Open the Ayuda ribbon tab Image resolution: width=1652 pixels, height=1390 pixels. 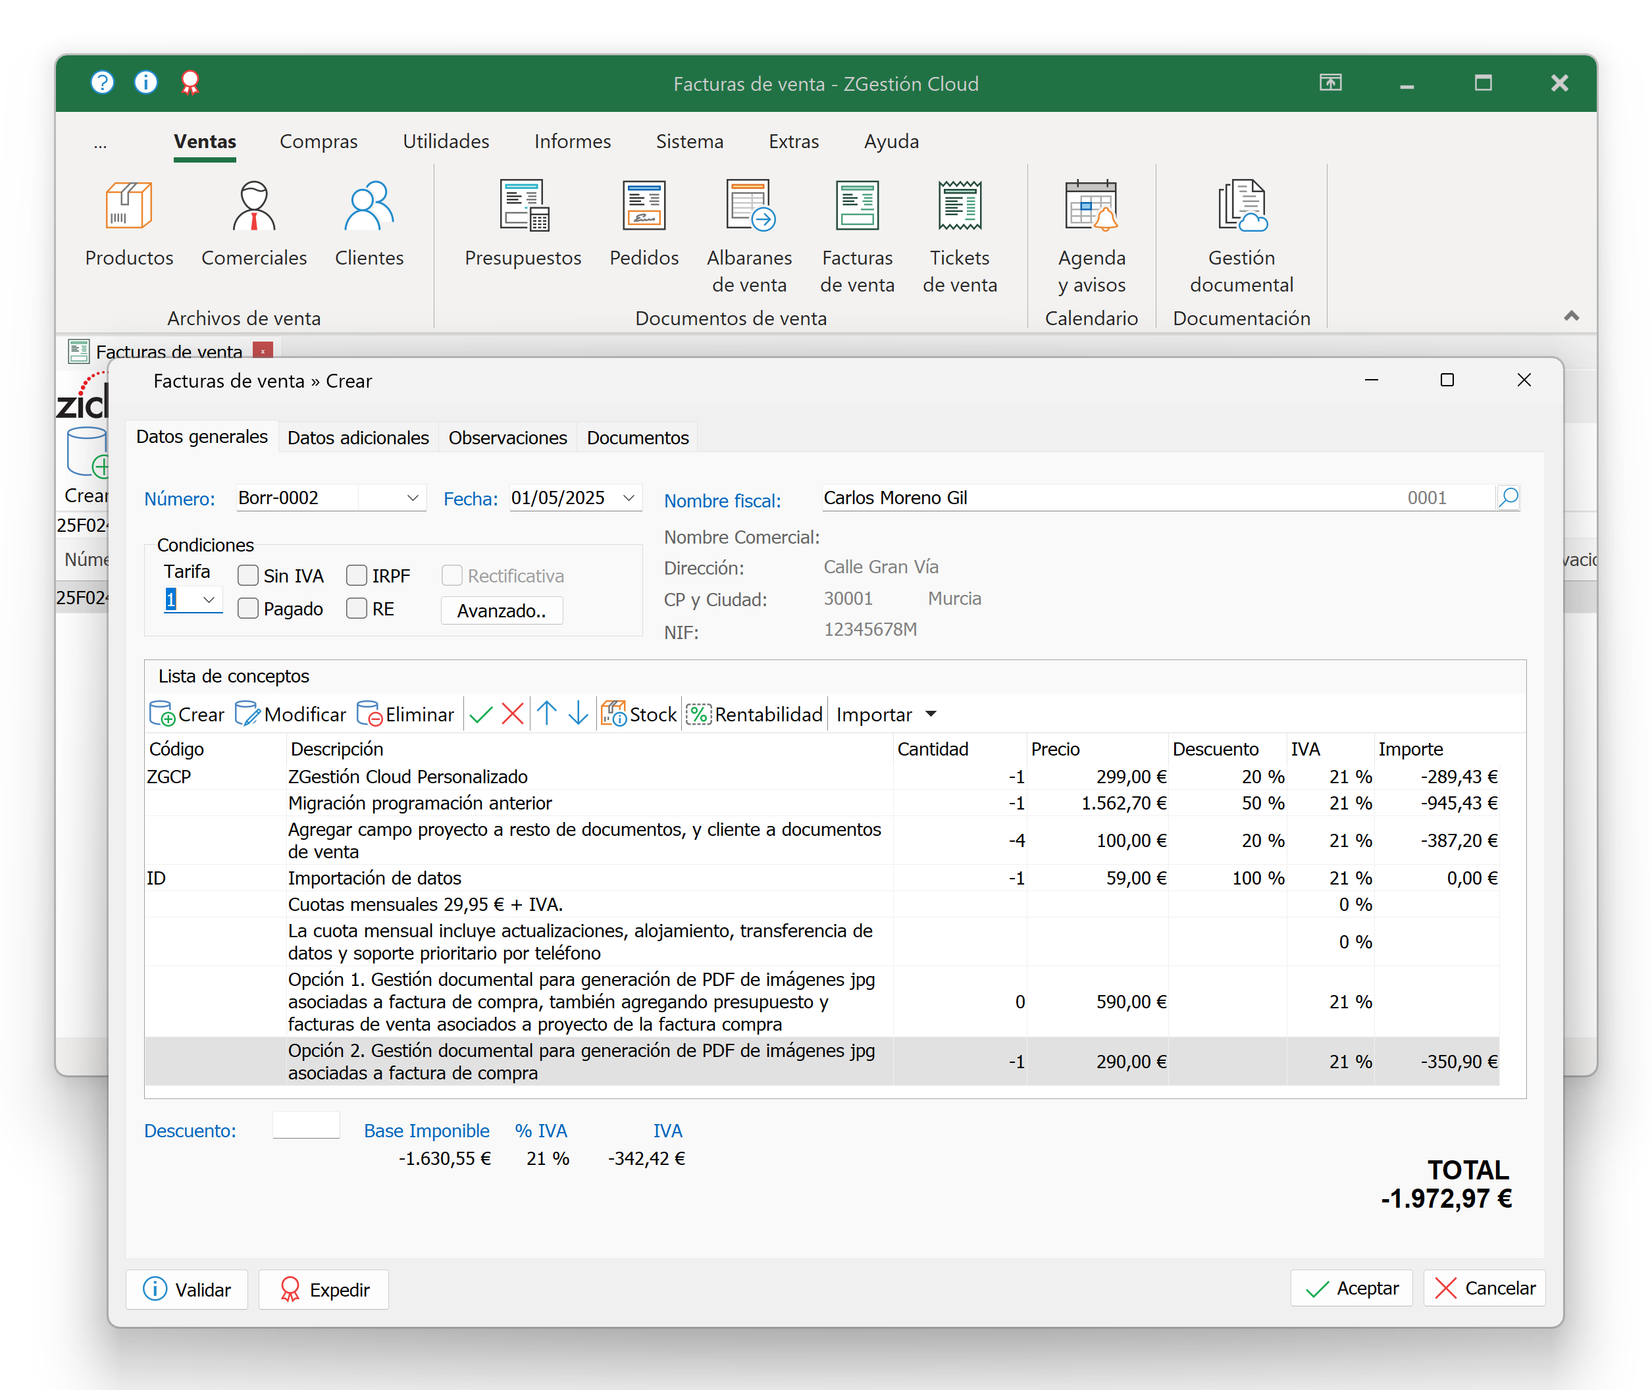(x=891, y=141)
